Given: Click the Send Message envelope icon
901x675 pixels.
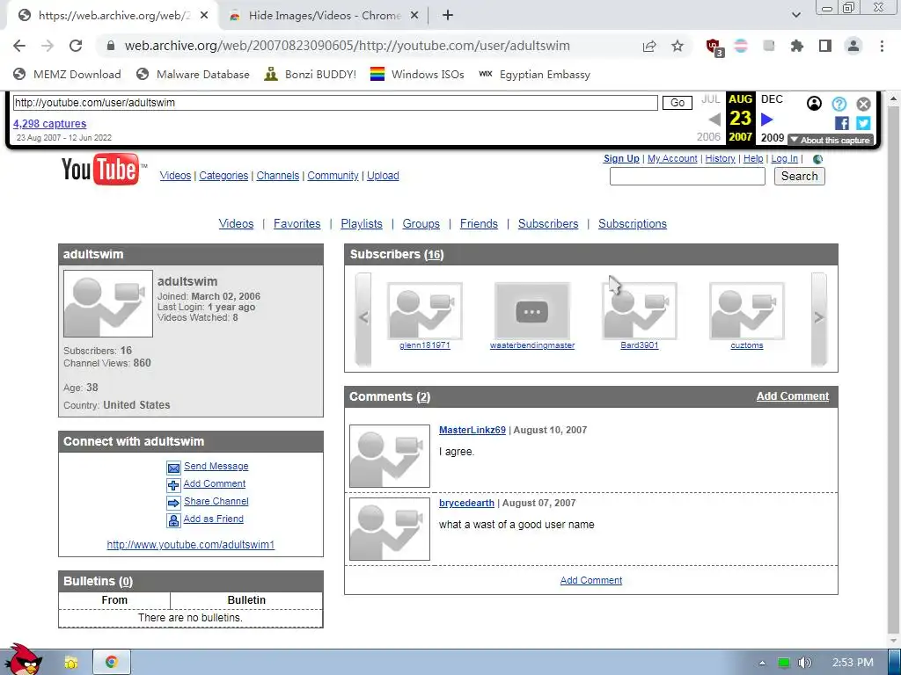Looking at the screenshot, I should 173,468.
